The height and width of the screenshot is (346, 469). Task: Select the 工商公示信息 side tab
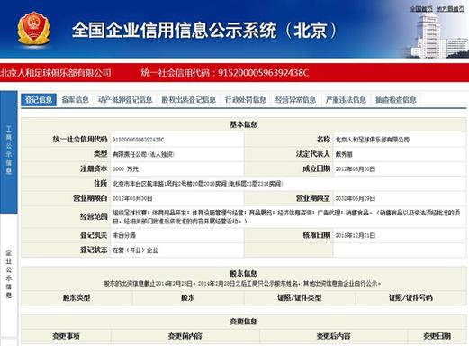(x=9, y=151)
